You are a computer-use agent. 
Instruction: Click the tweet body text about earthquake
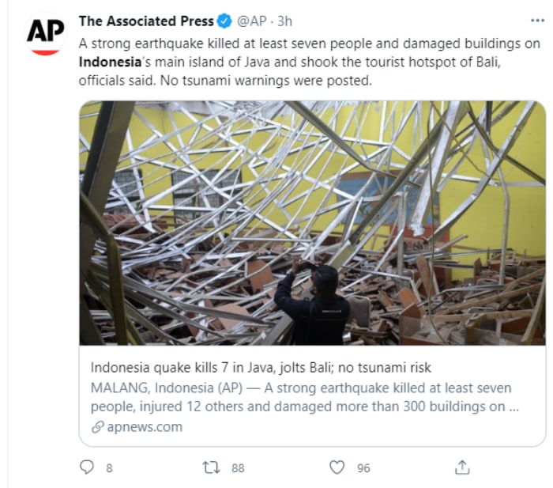pyautogui.click(x=310, y=62)
